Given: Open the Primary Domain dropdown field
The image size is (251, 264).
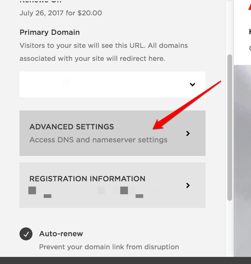Looking at the screenshot, I should tap(112, 84).
